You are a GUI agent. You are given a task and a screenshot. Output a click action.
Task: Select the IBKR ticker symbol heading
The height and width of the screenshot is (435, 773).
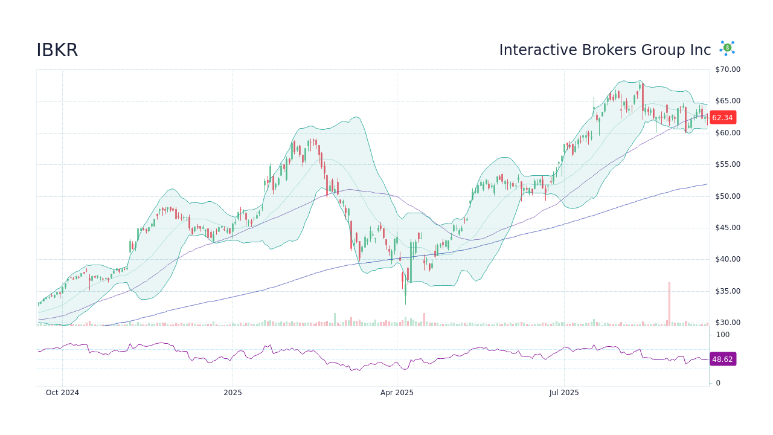click(57, 50)
